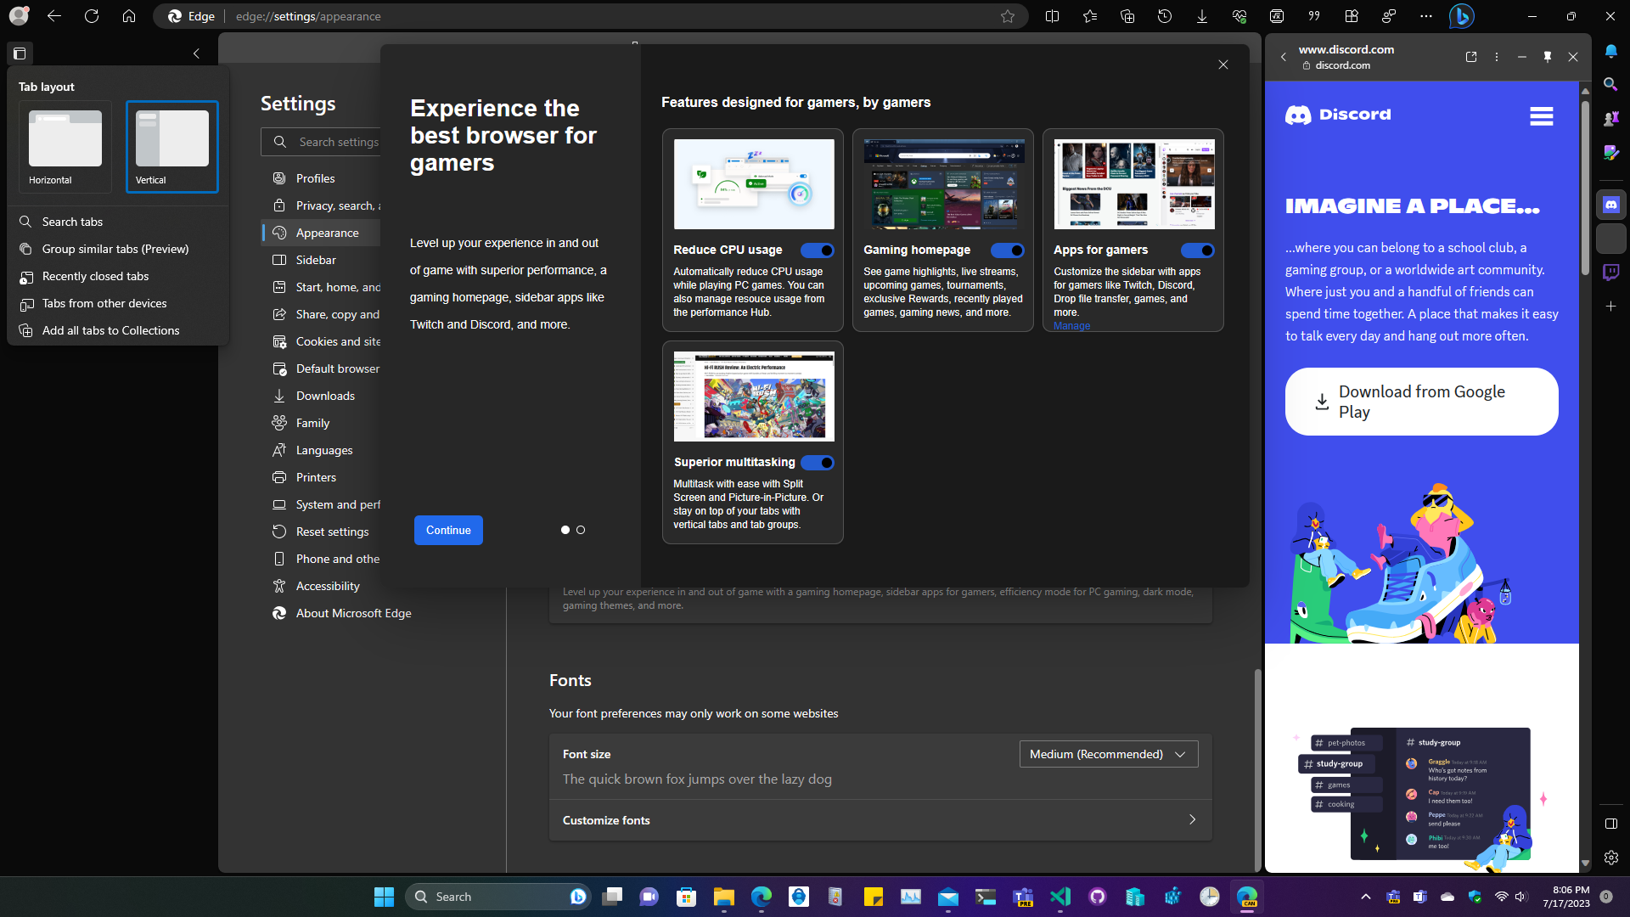The width and height of the screenshot is (1630, 917).
Task: Toggle Apps for gamers switch
Action: tap(1197, 250)
